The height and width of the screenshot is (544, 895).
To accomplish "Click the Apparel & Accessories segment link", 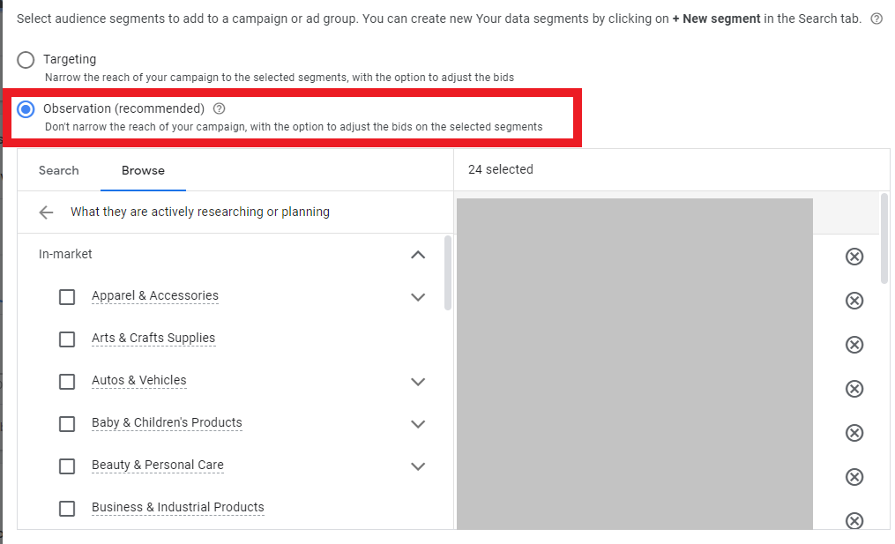I will point(155,295).
